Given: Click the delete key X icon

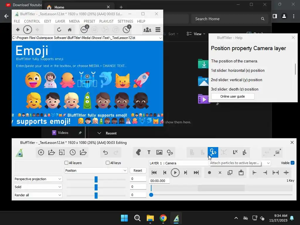Looking at the screenshot, I should (220, 173).
